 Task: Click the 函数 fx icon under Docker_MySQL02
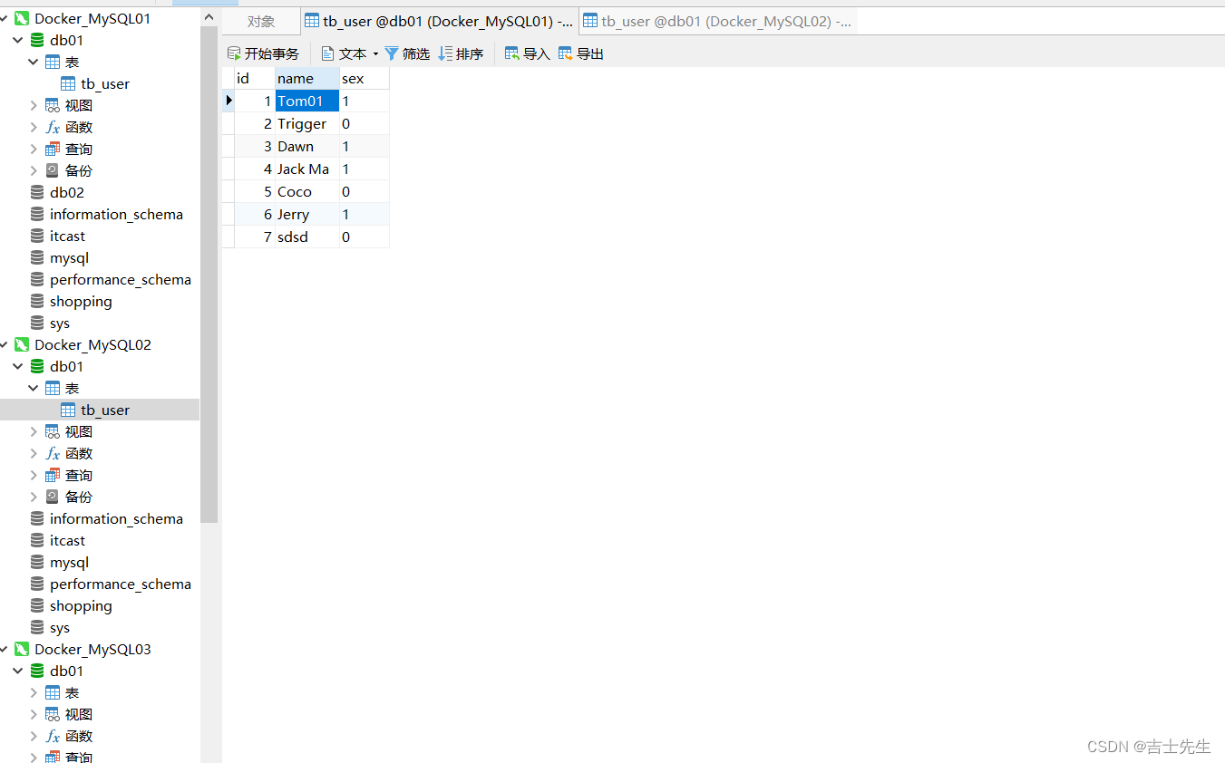pos(53,453)
